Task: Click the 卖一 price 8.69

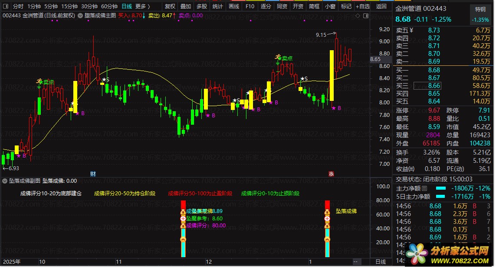Action: click(434, 61)
